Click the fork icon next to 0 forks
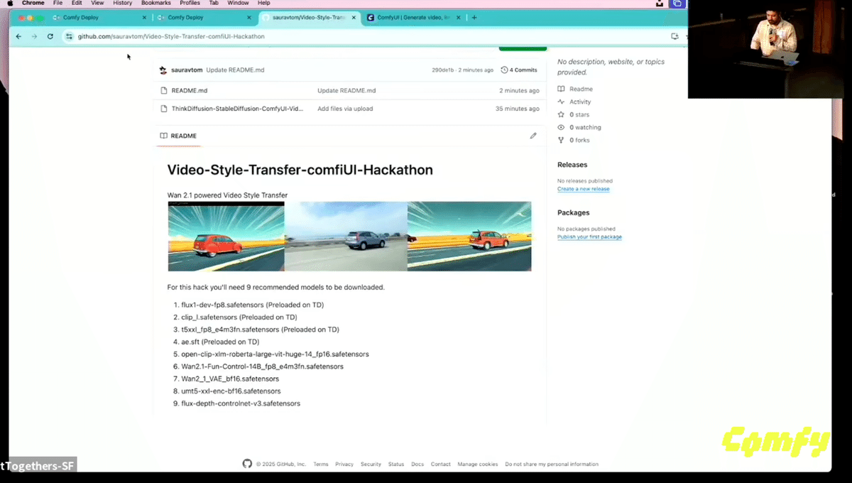852x483 pixels. click(561, 140)
